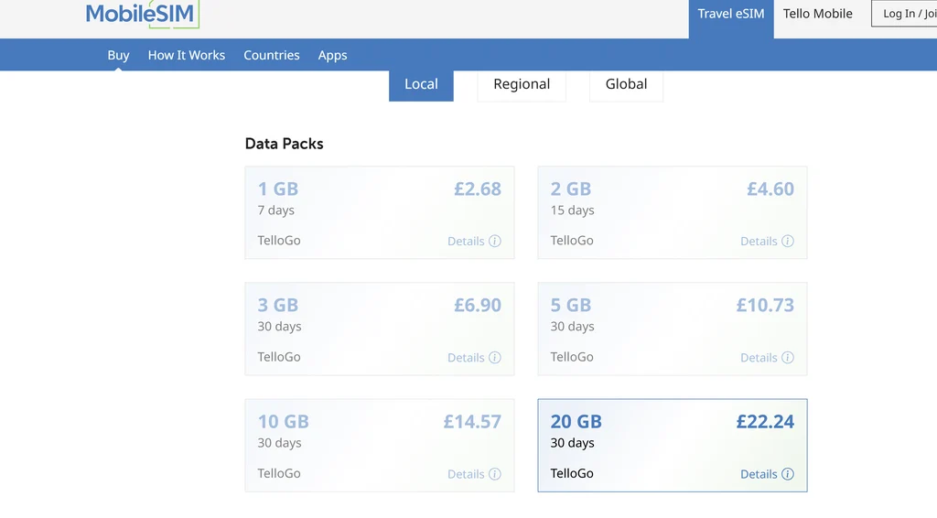The width and height of the screenshot is (937, 518).
Task: Switch to the Local plans tab
Action: coord(421,84)
